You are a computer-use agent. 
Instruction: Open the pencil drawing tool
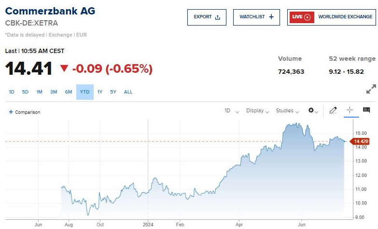point(333,110)
